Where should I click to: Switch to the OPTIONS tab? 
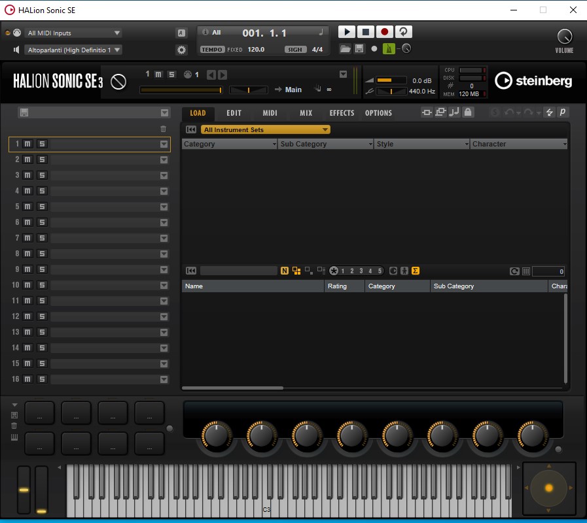pos(378,113)
